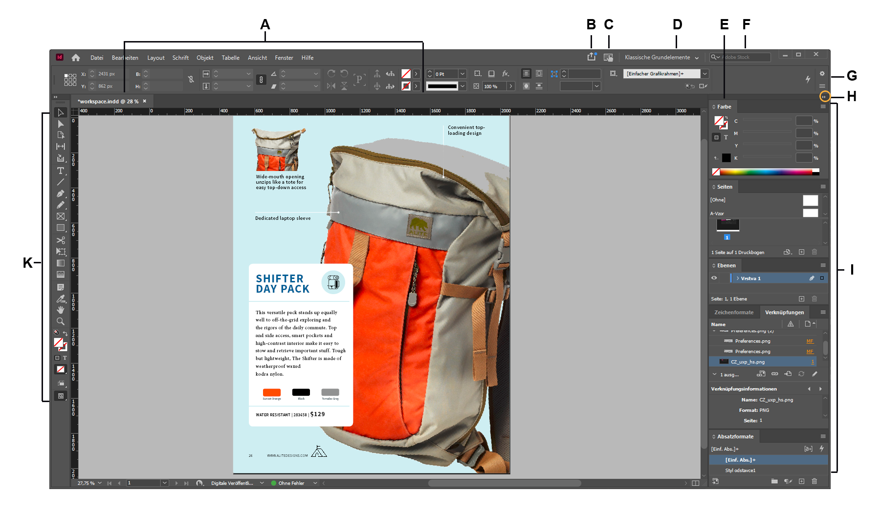
Task: Open the Fenster menu
Action: tap(284, 58)
